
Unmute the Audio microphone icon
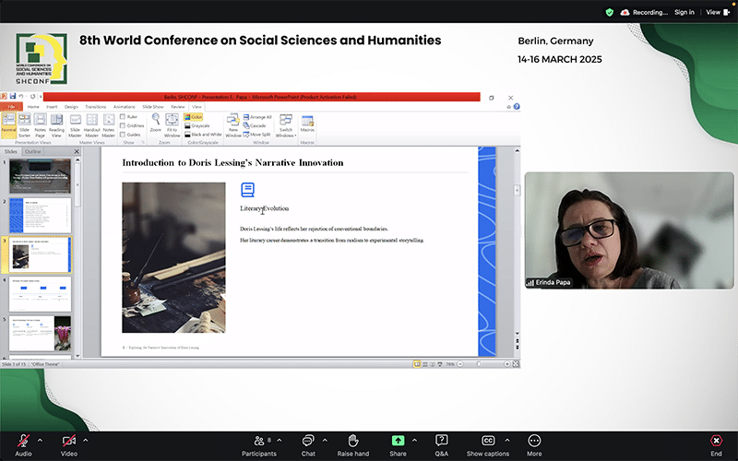click(23, 441)
